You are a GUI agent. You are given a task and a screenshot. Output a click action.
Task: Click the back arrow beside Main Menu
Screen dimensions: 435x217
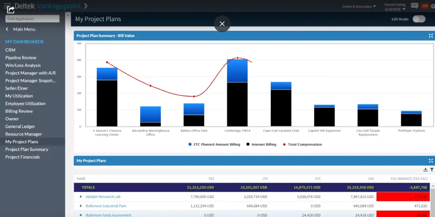point(7,29)
